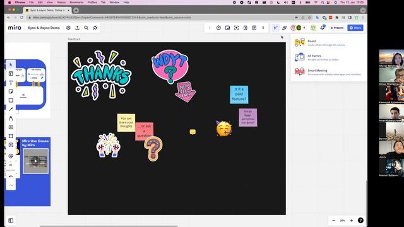Select the Comment tool
The width and height of the screenshot is (404, 227).
[11, 127]
